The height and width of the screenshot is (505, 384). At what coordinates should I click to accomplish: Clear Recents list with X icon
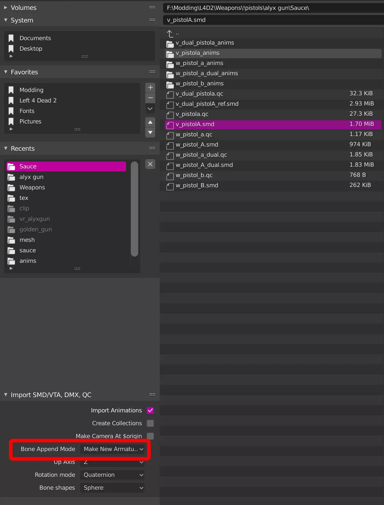(150, 164)
